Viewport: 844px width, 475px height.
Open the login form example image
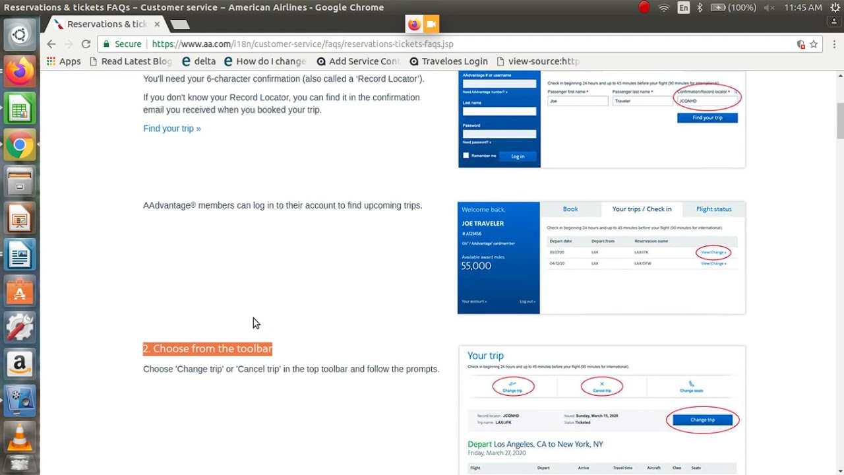coord(601,119)
